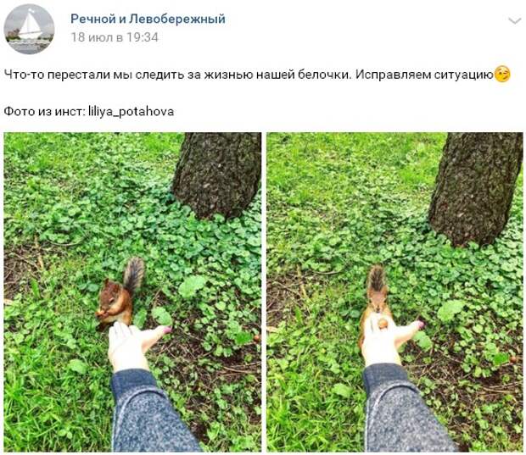Click the tree trunk in the right photo
This screenshot has width=526, height=455.
pos(476,187)
